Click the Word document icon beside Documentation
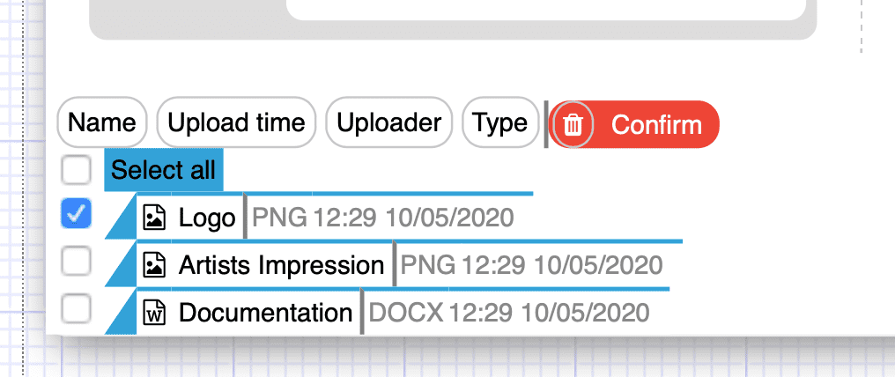895x377 pixels. pyautogui.click(x=154, y=313)
